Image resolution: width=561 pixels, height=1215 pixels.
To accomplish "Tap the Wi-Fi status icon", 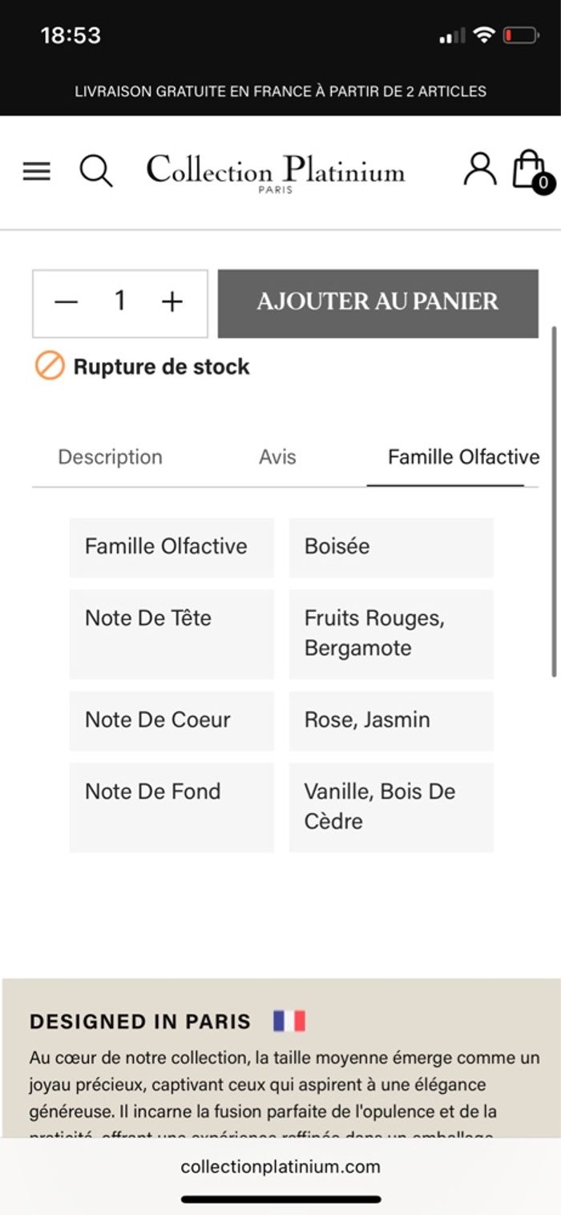I will pos(483,35).
